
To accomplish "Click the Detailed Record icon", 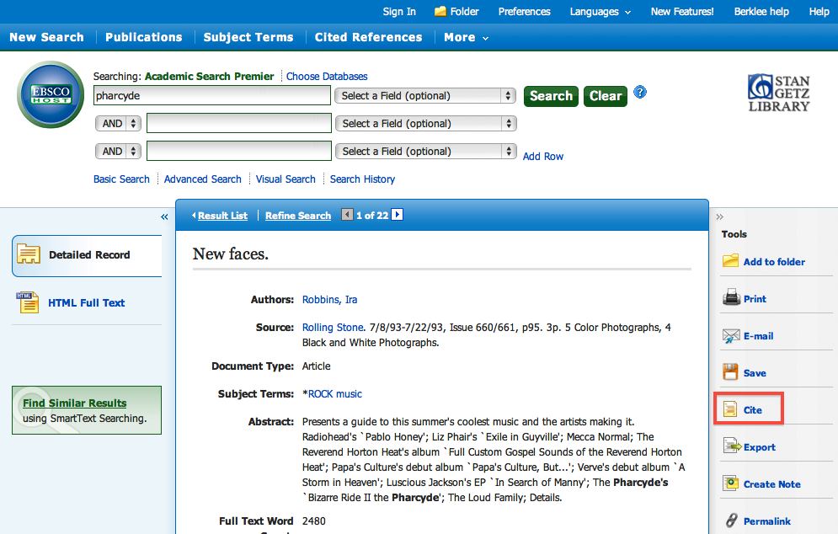I will (x=29, y=254).
